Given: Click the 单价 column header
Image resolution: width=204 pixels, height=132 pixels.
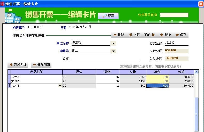Looking at the screenshot, I should point(157,72).
